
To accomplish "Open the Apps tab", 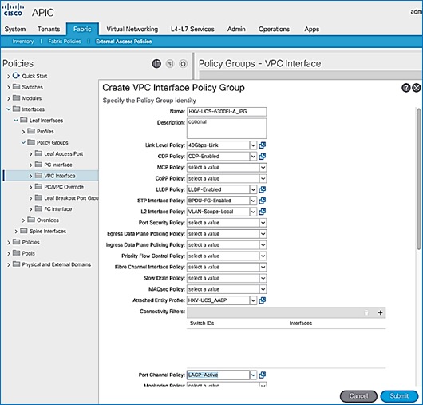I will [x=312, y=29].
